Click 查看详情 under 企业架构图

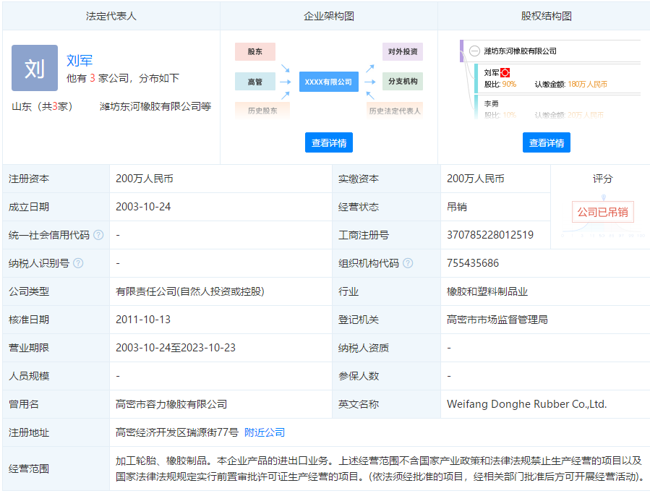click(329, 142)
